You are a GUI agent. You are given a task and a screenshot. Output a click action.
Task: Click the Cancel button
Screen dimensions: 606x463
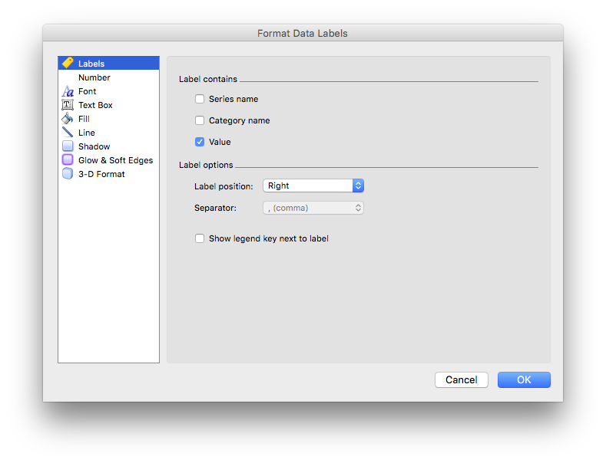pyautogui.click(x=462, y=380)
